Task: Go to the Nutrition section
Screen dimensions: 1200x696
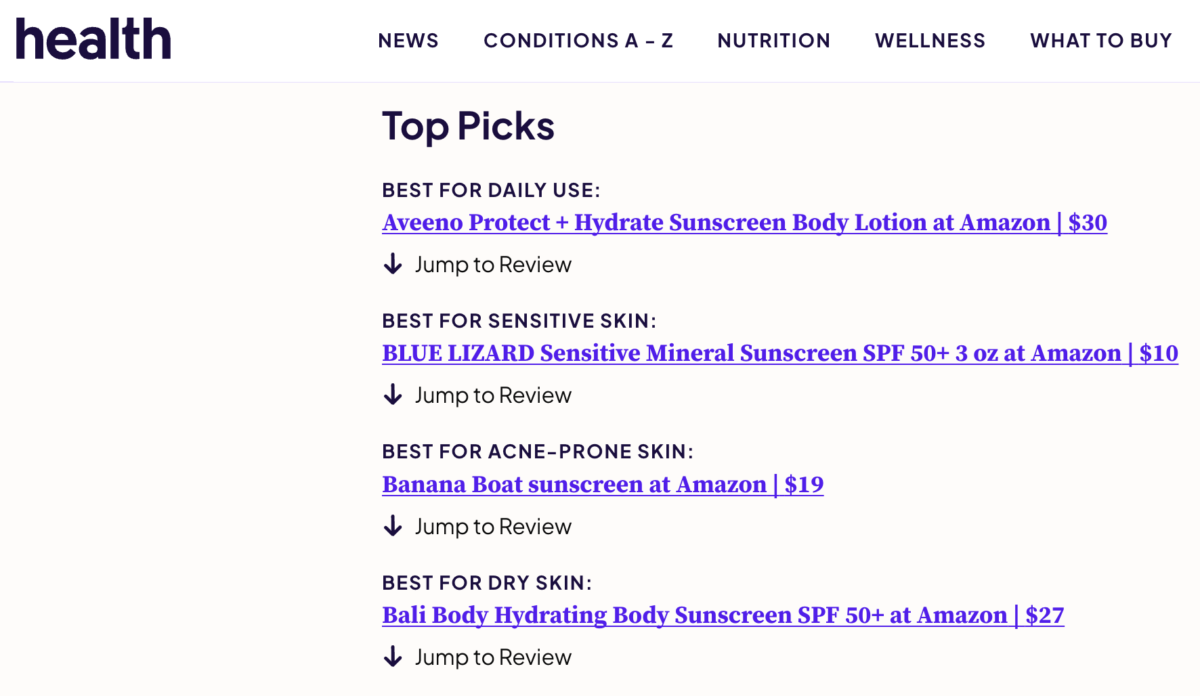Action: tap(774, 41)
